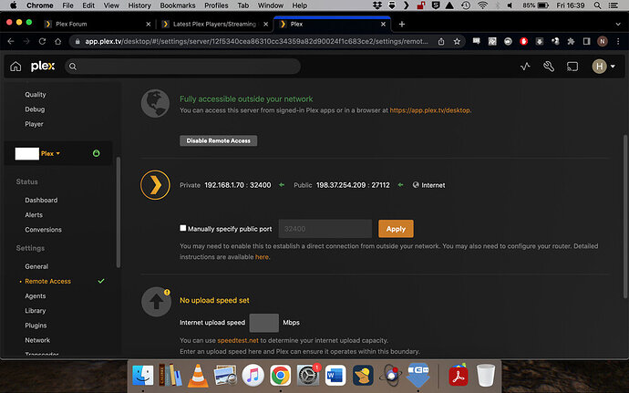Open Player settings

(34, 124)
